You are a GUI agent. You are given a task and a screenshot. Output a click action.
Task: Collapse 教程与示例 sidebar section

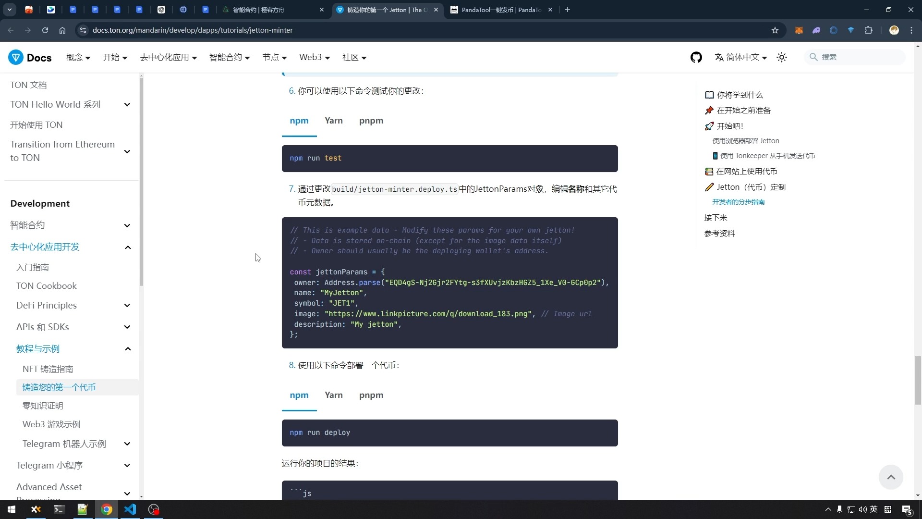(x=128, y=349)
